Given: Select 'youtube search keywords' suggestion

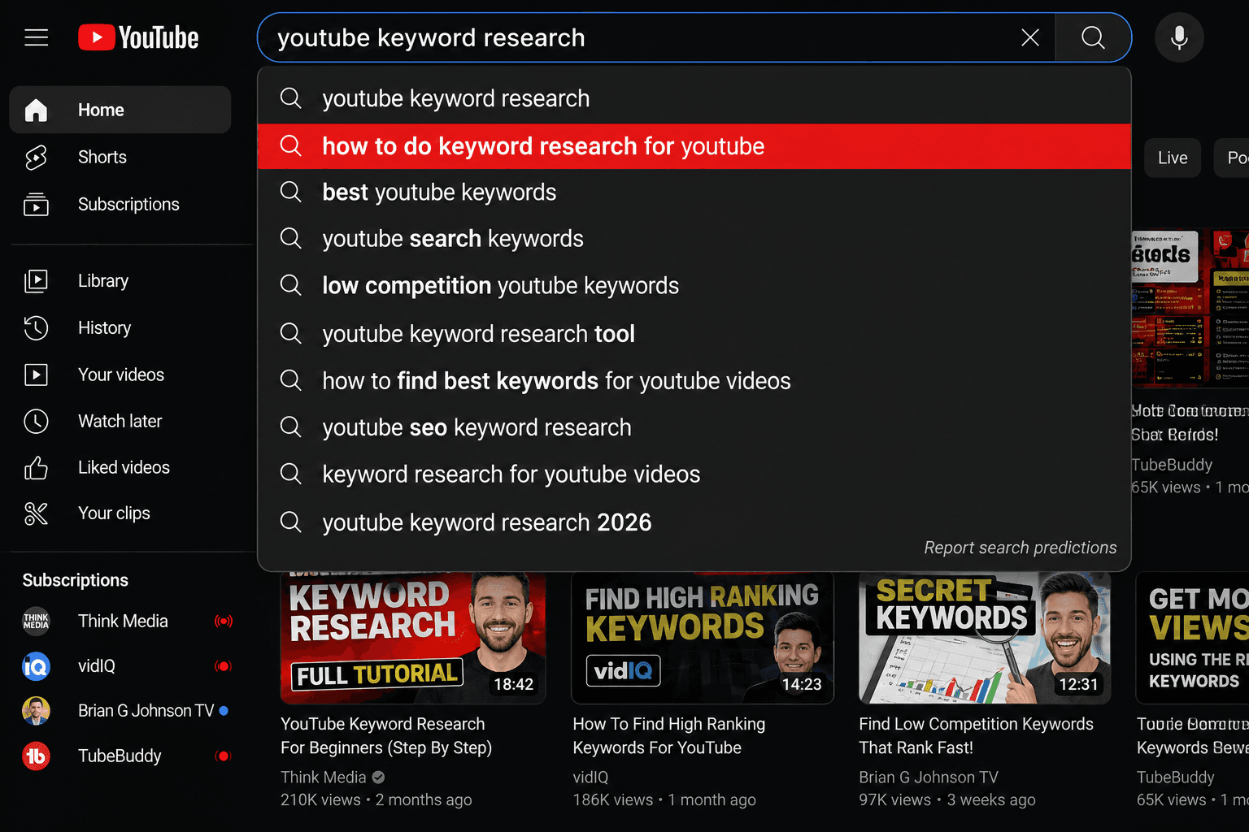Looking at the screenshot, I should coord(694,239).
